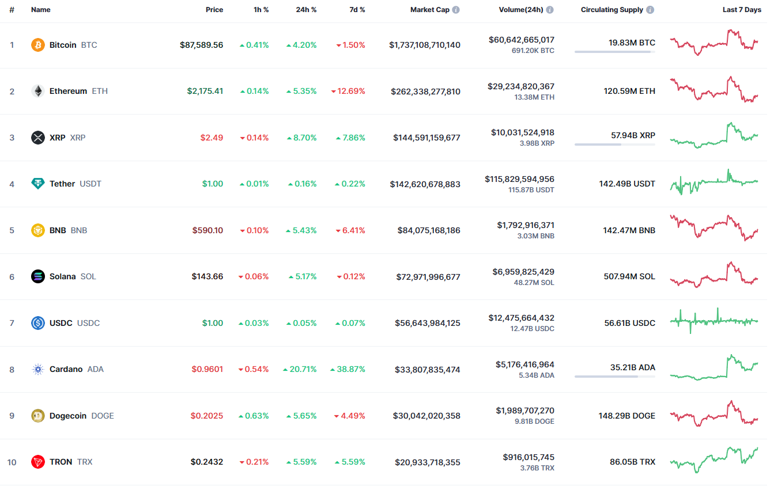Click Solana market cap $72,971,996,677
774x490 pixels.
[x=428, y=276]
